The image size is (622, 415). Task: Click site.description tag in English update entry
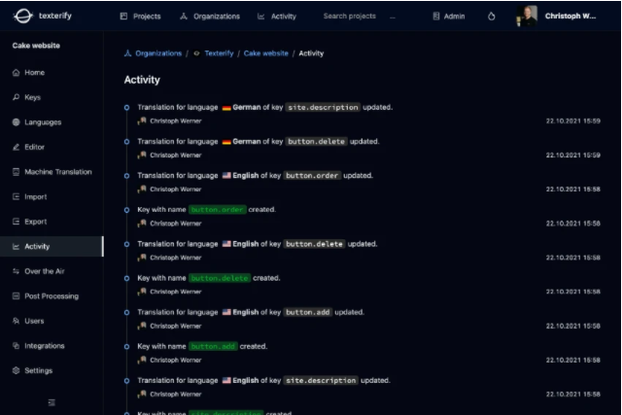(x=321, y=380)
